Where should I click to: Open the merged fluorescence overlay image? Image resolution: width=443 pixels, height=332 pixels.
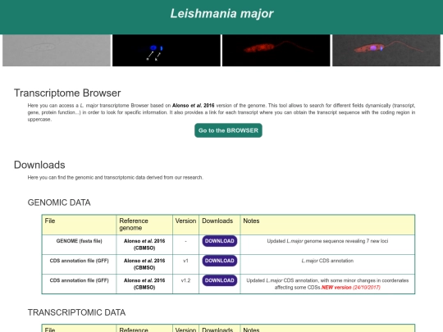(386, 51)
